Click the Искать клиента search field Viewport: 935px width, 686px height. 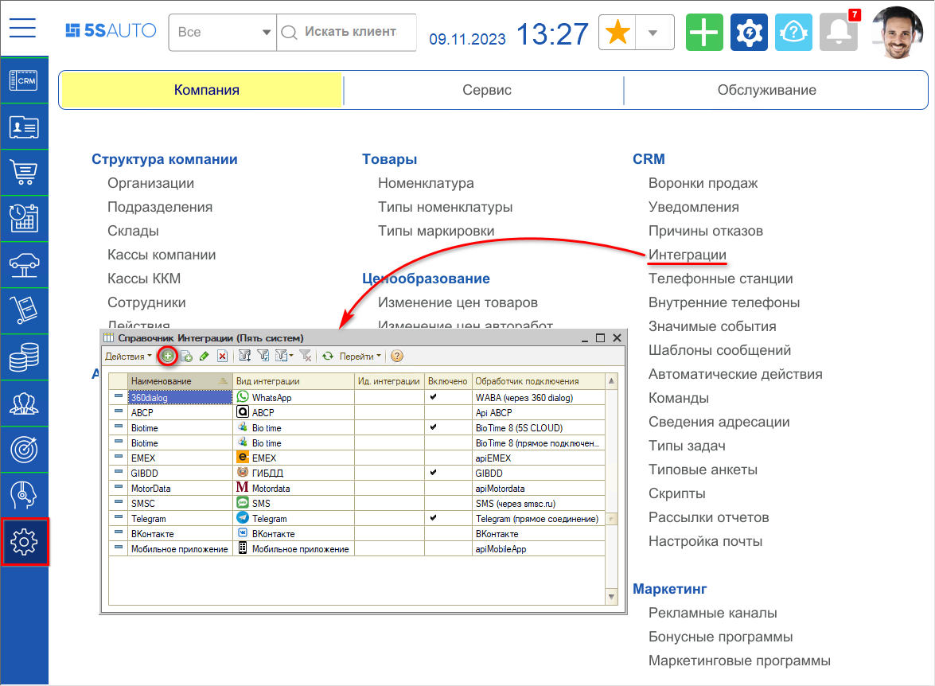[347, 32]
